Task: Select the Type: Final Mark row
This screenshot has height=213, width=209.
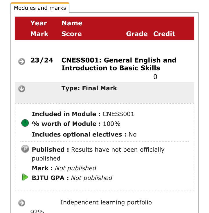Action: 105,93
